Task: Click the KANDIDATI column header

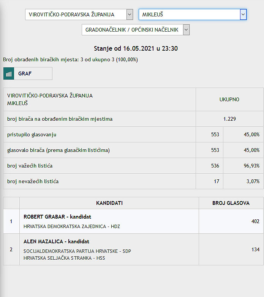Action: coord(109,203)
